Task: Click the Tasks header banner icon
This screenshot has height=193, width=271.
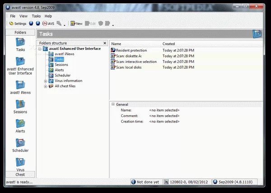Action: click(x=257, y=34)
